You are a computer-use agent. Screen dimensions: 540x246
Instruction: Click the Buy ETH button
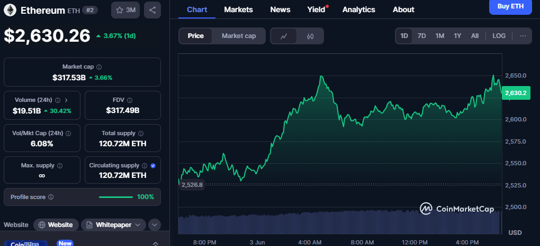[x=510, y=6]
